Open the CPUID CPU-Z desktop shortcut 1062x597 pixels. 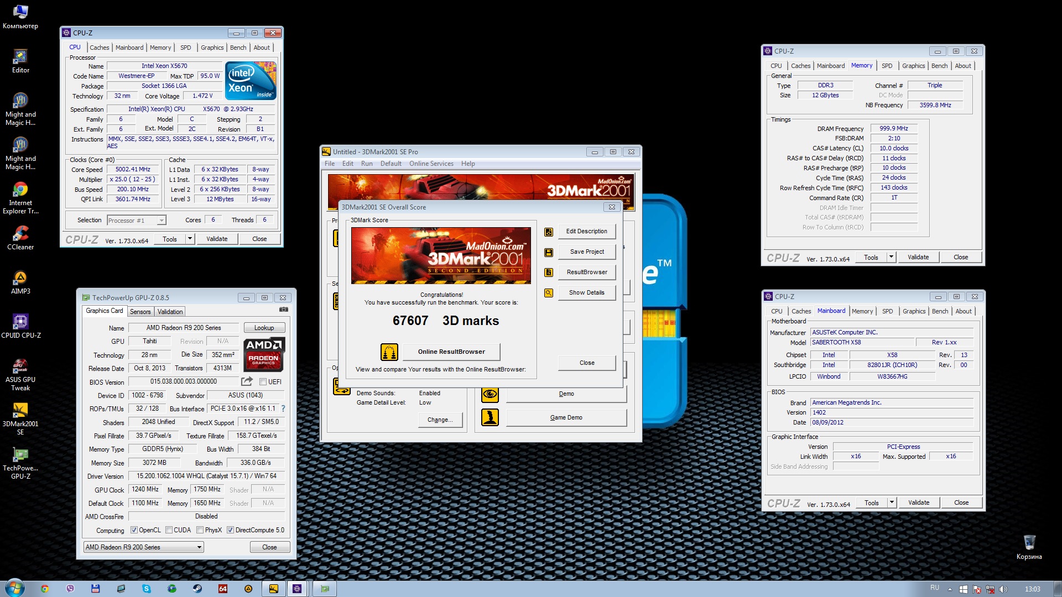20,326
